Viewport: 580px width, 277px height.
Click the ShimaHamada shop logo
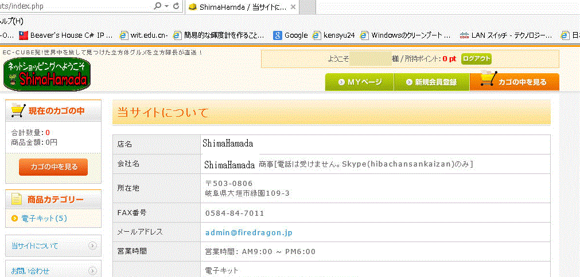[x=46, y=74]
